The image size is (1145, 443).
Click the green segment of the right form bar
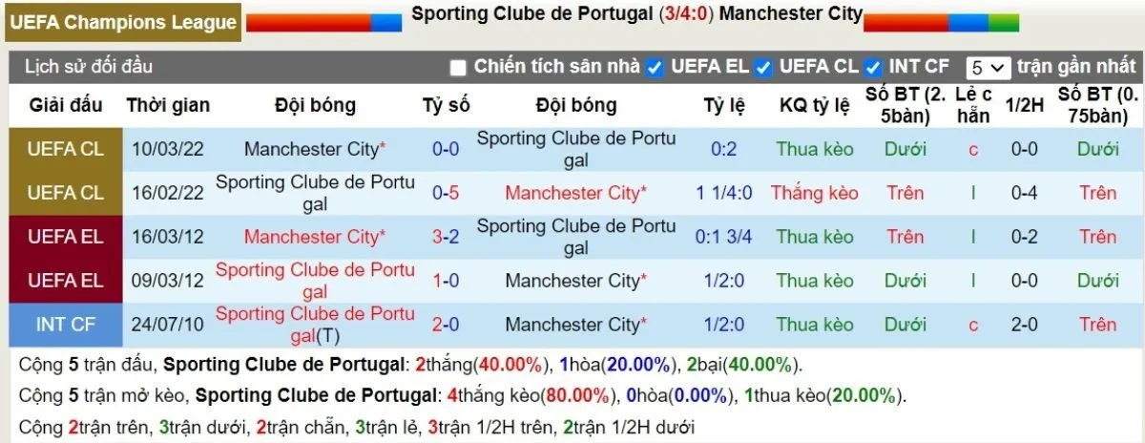[1004, 23]
